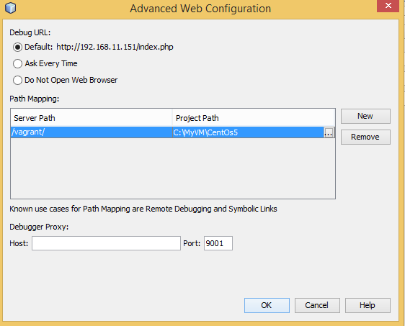Select the Default debug URL radio button
Image resolution: width=405 pixels, height=326 pixels.
coord(17,47)
